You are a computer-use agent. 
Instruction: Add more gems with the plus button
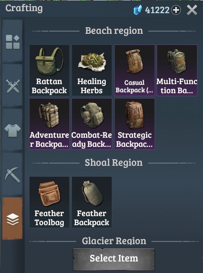click(176, 10)
